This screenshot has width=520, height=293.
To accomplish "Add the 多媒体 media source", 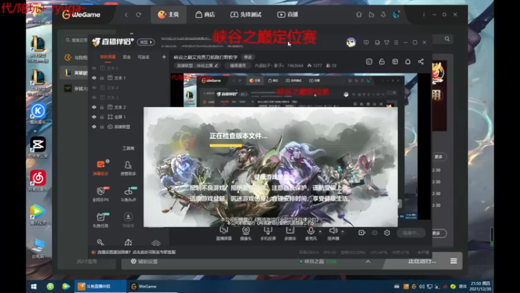I will 290,233.
